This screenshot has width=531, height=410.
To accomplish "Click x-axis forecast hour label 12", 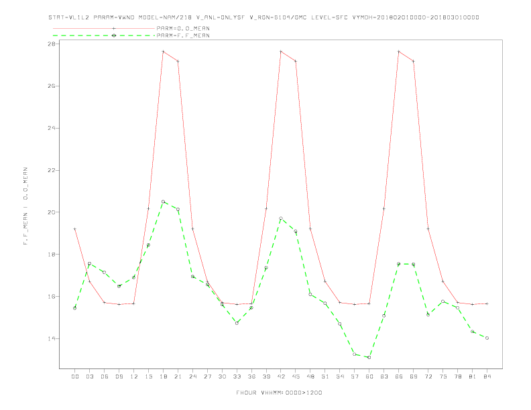I will pyautogui.click(x=134, y=377).
